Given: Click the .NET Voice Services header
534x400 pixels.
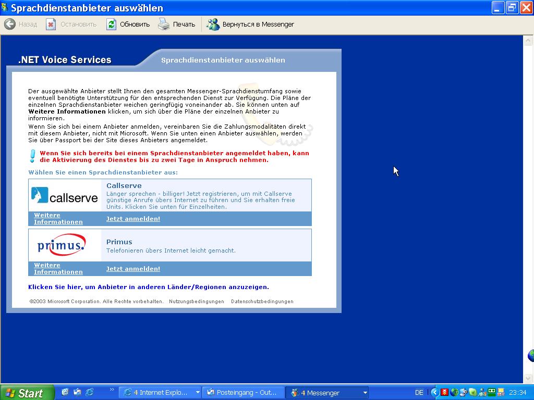Looking at the screenshot, I should click(x=65, y=60).
